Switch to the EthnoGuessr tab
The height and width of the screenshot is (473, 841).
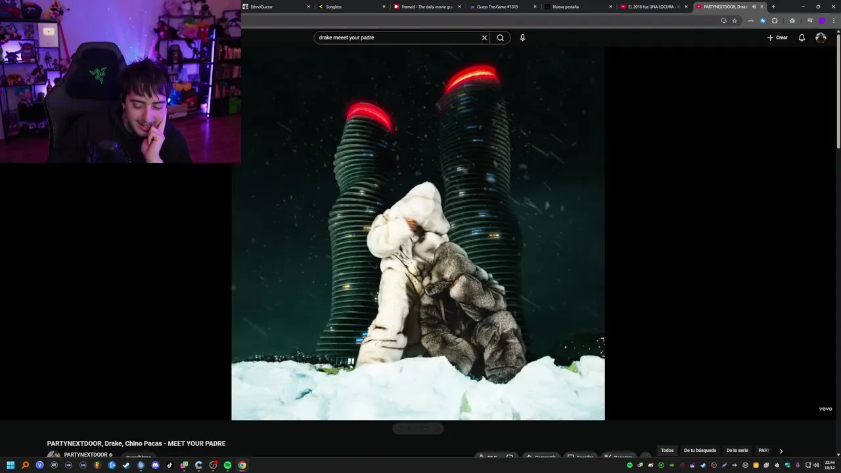(x=275, y=7)
